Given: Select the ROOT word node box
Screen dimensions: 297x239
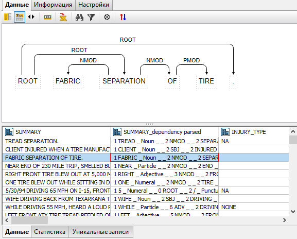Looking at the screenshot, I should pyautogui.click(x=28, y=82).
